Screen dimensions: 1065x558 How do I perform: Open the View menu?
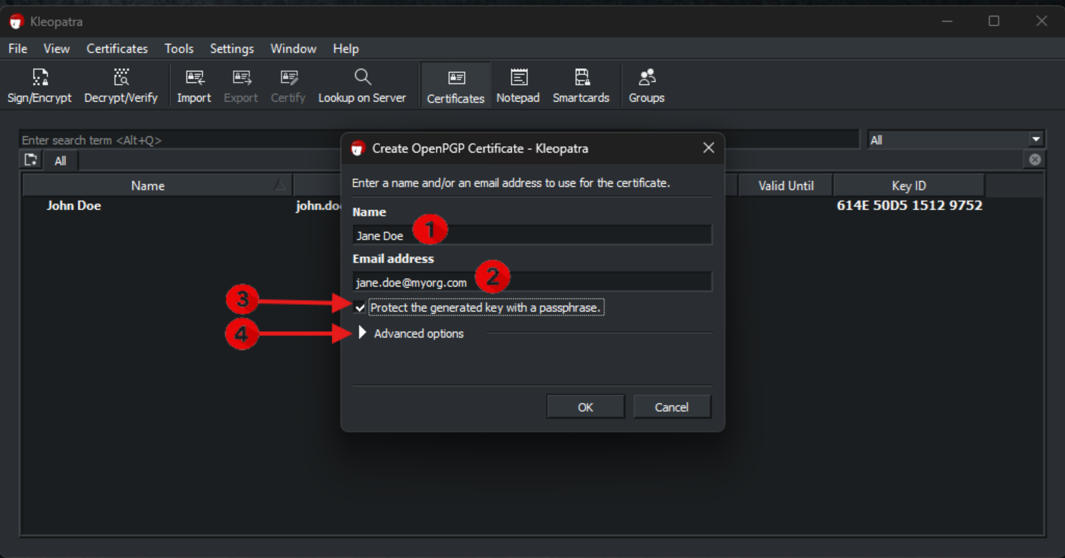[57, 49]
